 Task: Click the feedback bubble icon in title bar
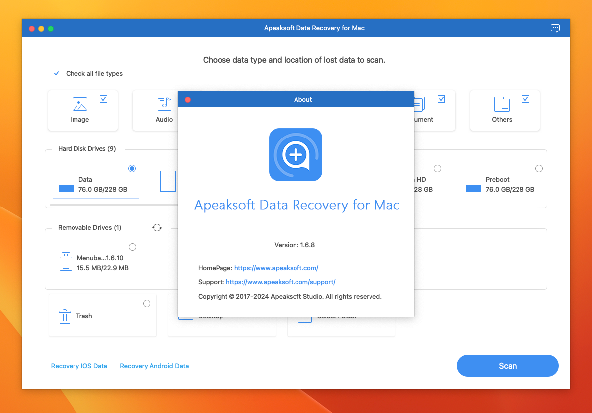tap(555, 28)
